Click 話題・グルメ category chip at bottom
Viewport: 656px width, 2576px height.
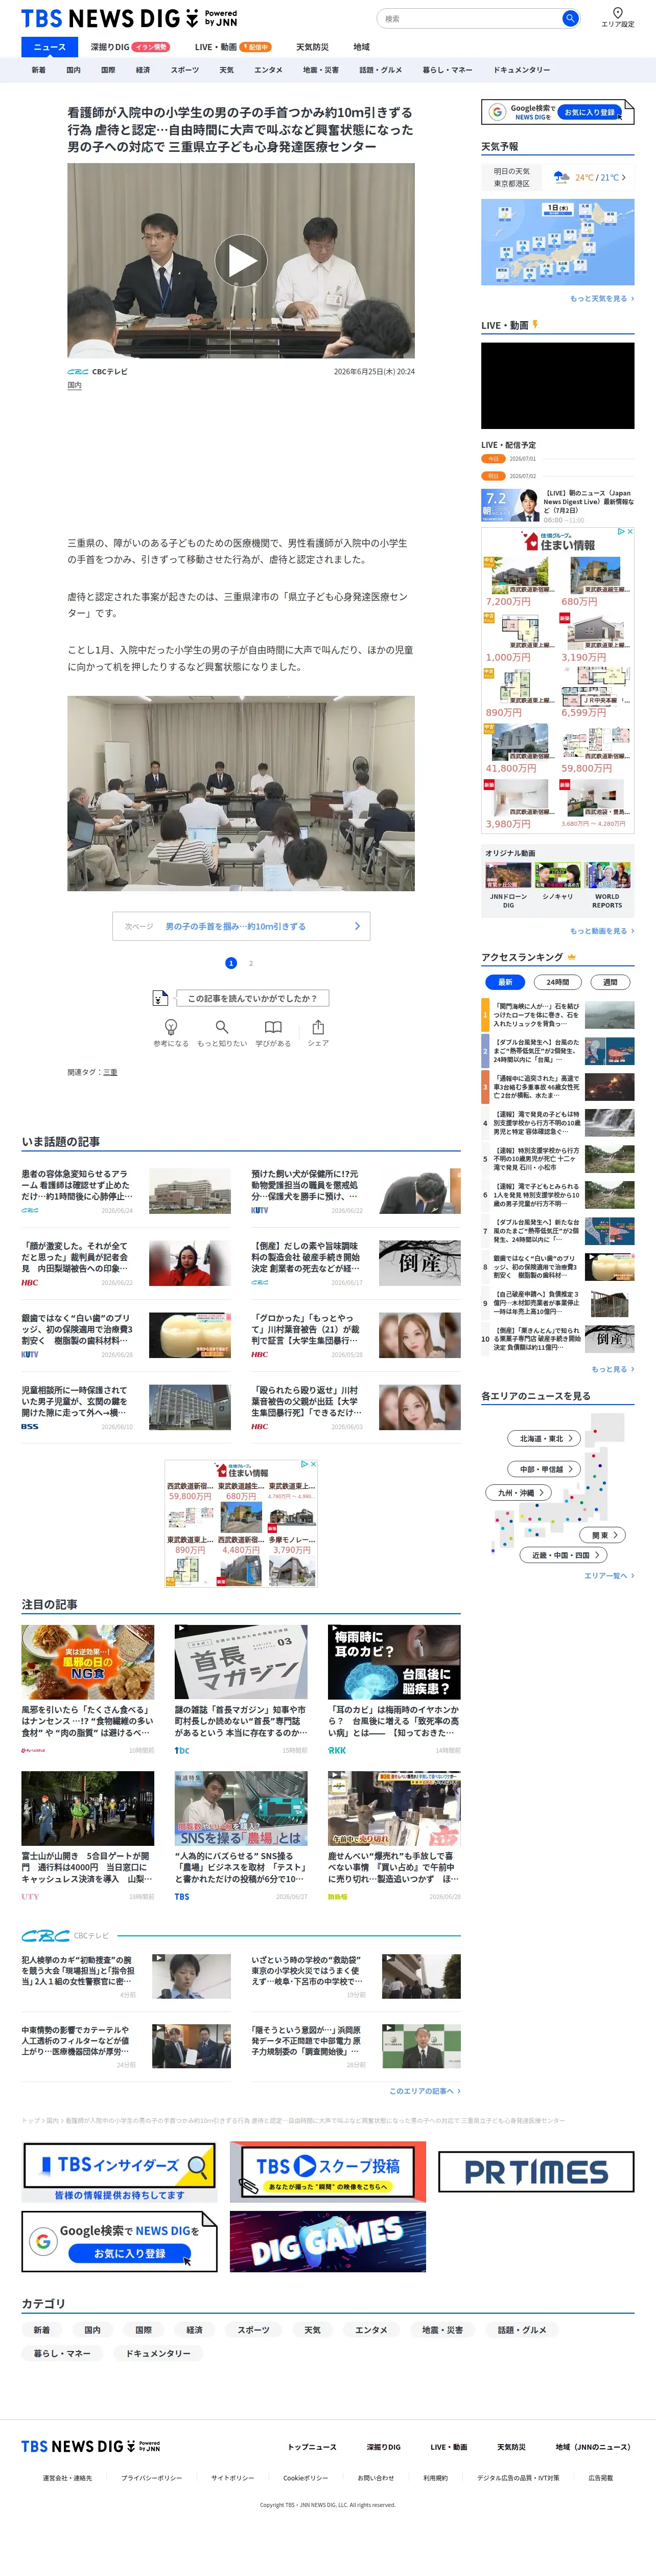(x=522, y=2330)
